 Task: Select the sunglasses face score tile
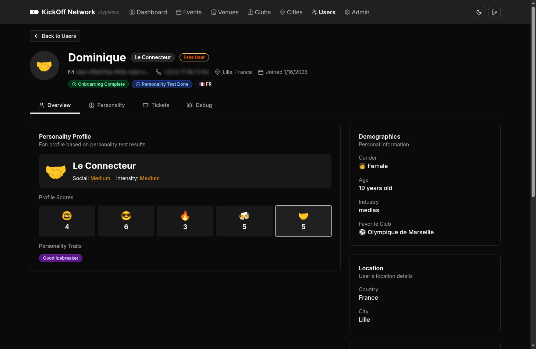[x=126, y=221]
